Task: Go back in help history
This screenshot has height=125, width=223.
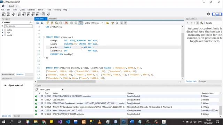Action: 187,23
